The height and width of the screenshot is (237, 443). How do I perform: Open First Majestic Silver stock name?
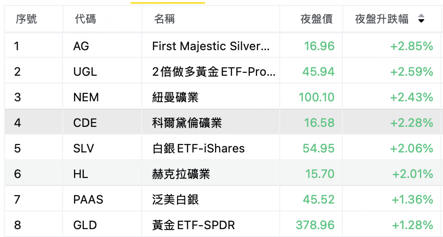point(211,46)
